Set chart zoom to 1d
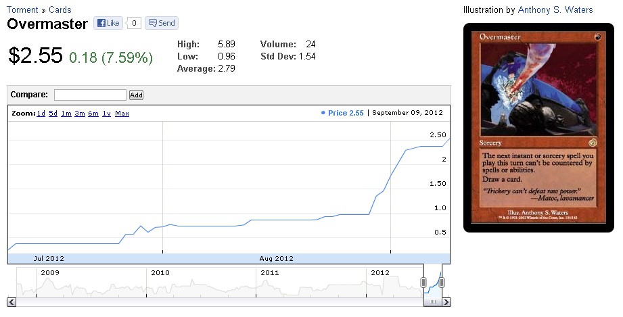 41,114
